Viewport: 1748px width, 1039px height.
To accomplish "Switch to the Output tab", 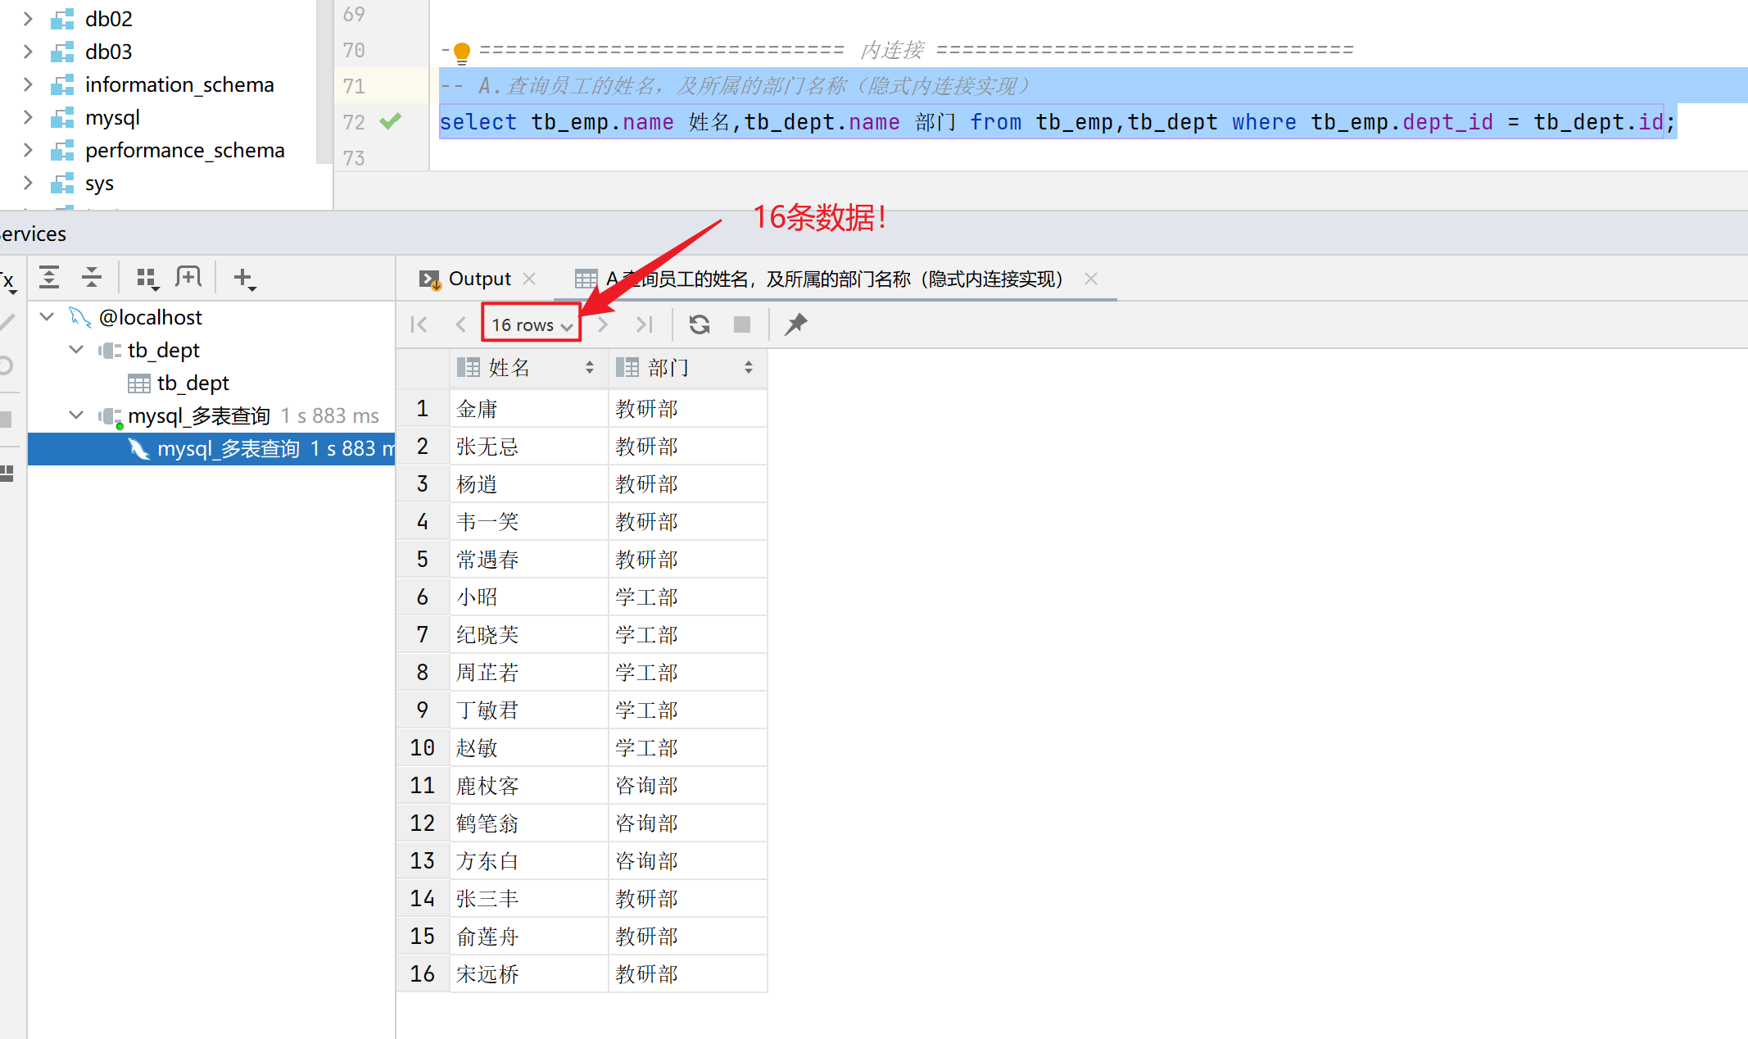I will [478, 279].
